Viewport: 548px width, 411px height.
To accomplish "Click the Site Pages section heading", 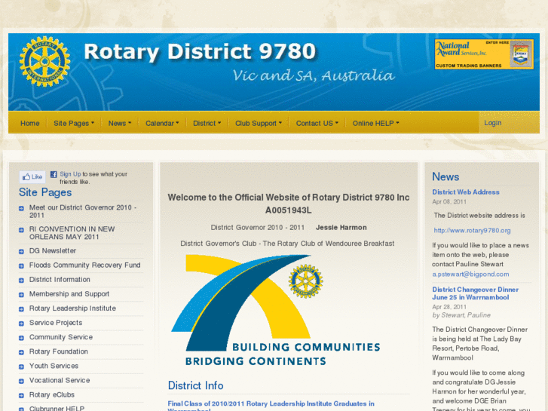I will coord(45,192).
